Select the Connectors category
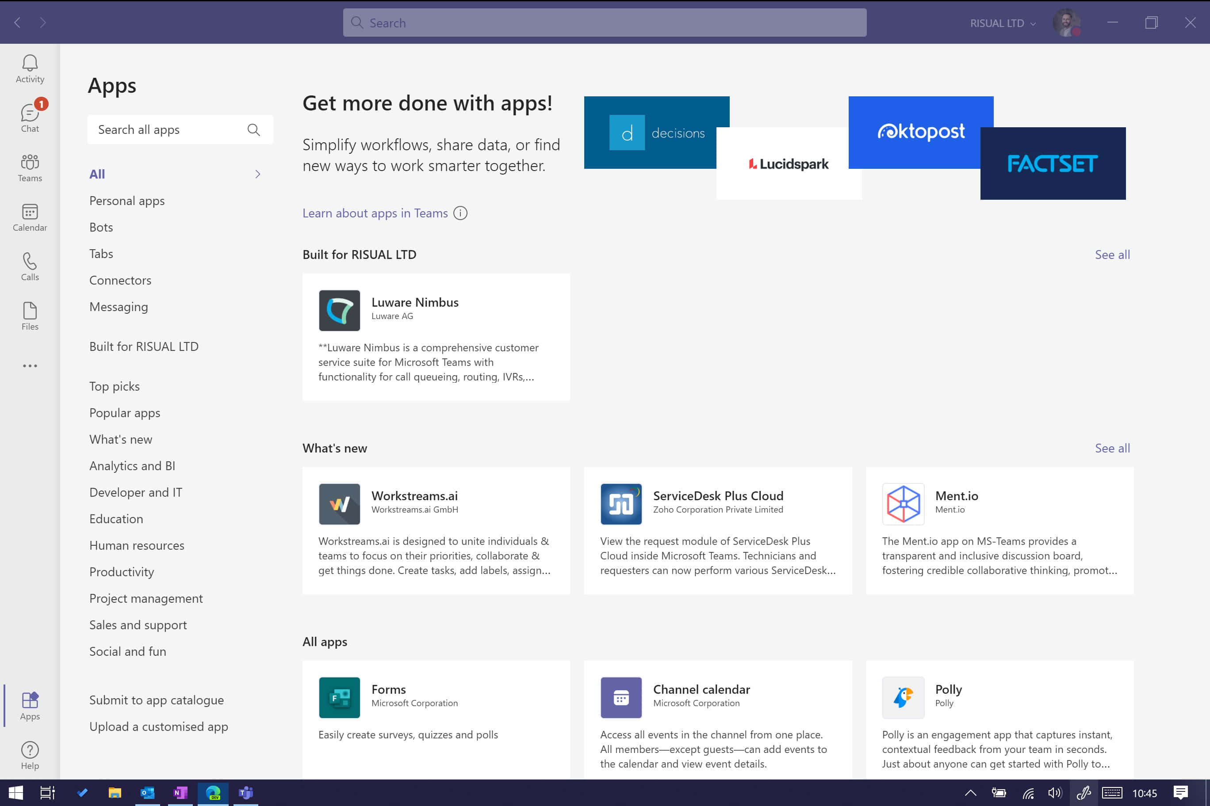Screen dimensions: 1210x806 tap(120, 280)
